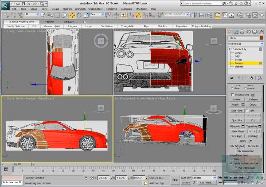Open the Modifier List dropdown
Viewport: 266px width, 187px height.
246,44
